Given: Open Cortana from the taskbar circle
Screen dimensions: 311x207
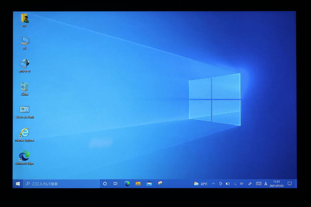Looking at the screenshot, I should (105, 184).
